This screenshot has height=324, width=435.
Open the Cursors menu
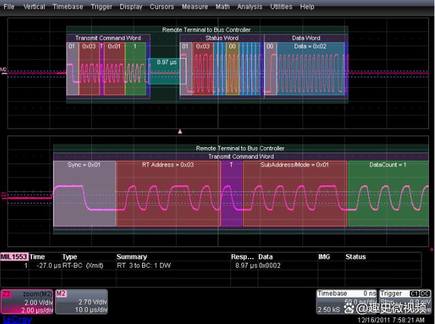pyautogui.click(x=162, y=7)
